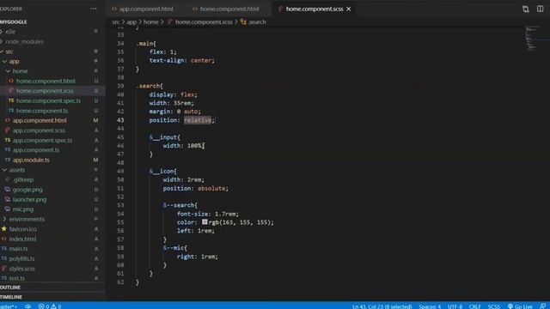
Task: Open main.ts file
Action: coord(18,249)
